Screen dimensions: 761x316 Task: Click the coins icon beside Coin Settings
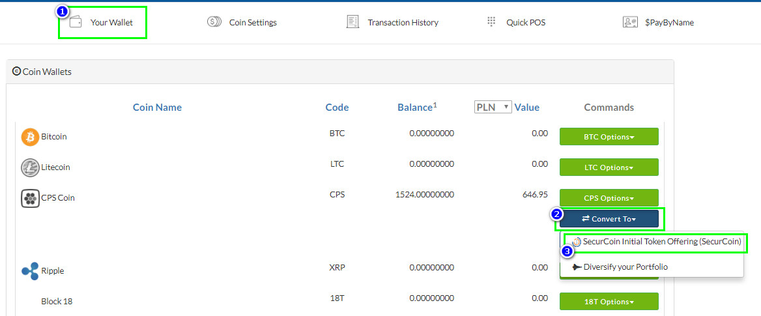point(214,22)
